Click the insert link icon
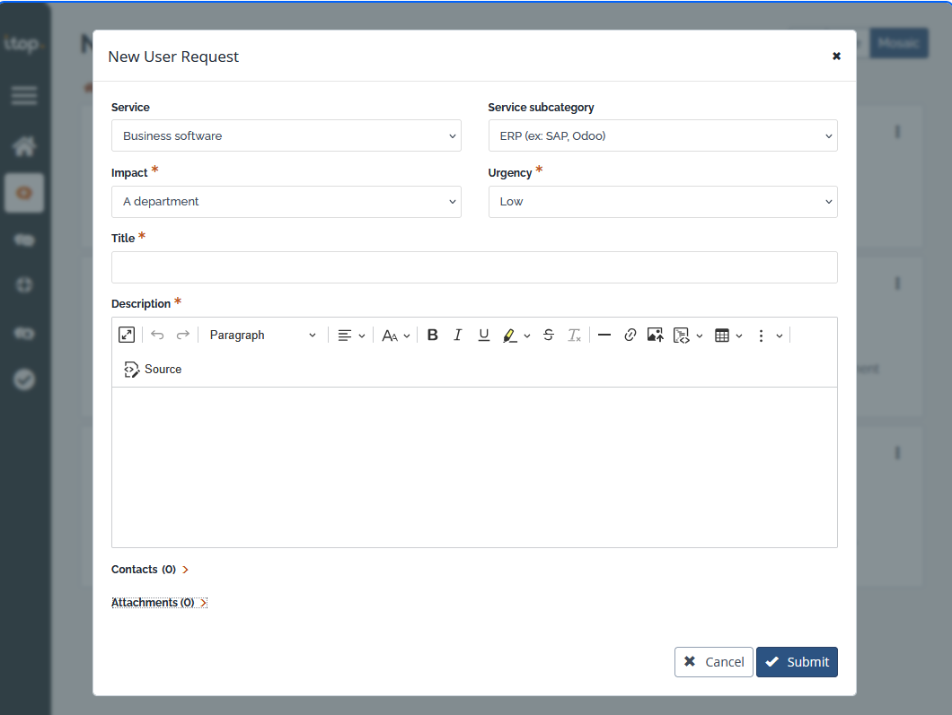Viewport: 952px width, 715px height. [x=630, y=335]
